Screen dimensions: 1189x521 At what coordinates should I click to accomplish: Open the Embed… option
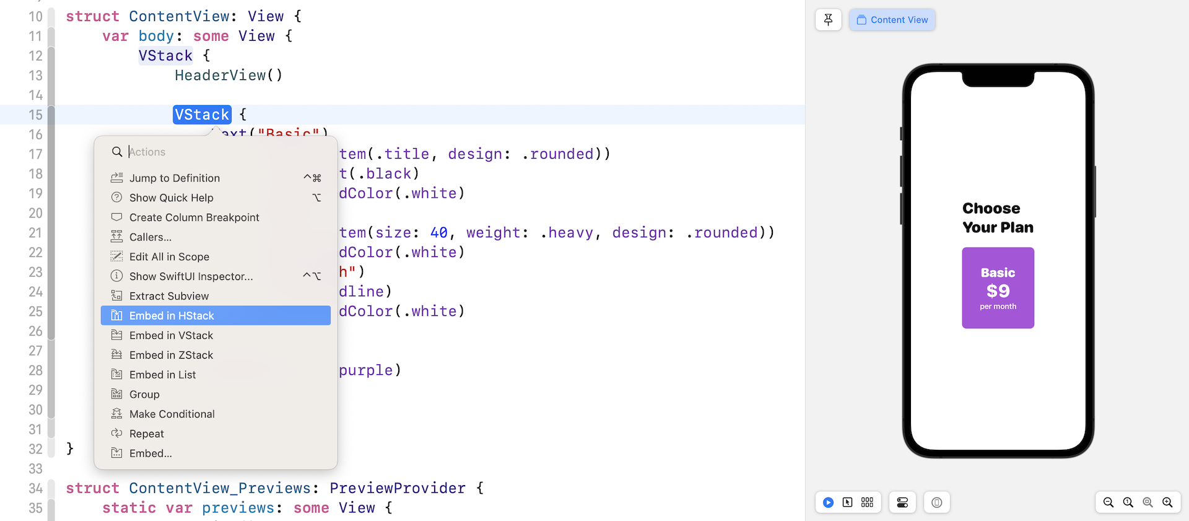[150, 453]
